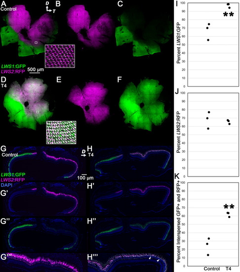Select the green-white inset thumbnail in panel D

(x=61, y=133)
